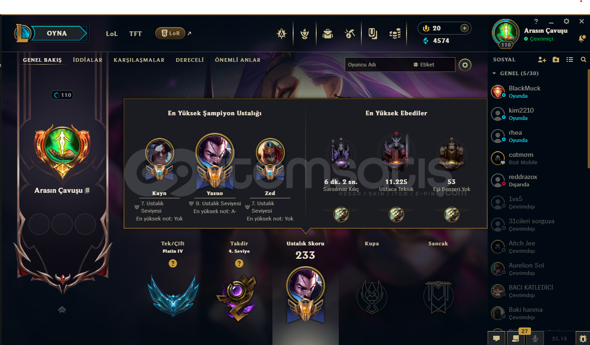Open the profile settings gear icon
Screen dimensions: 590x345
coord(465,65)
